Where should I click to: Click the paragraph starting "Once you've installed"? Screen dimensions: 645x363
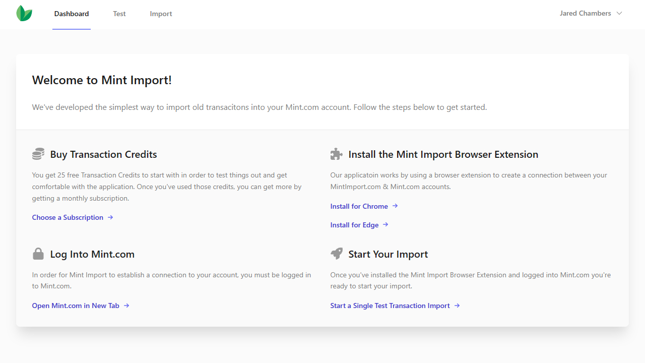(471, 280)
